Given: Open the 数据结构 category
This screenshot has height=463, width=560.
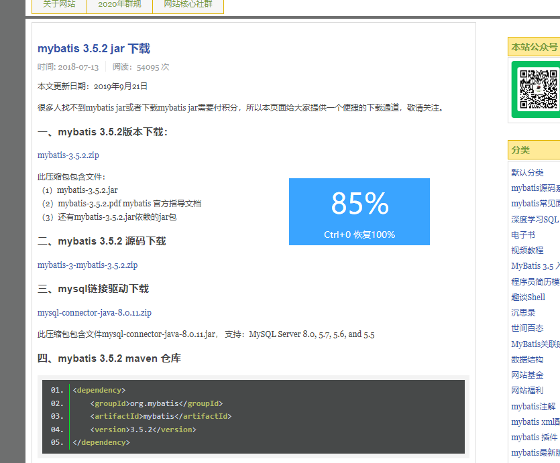Looking at the screenshot, I should click(527, 359).
